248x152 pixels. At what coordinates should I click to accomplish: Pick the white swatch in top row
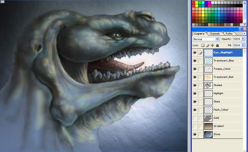(x=213, y=2)
